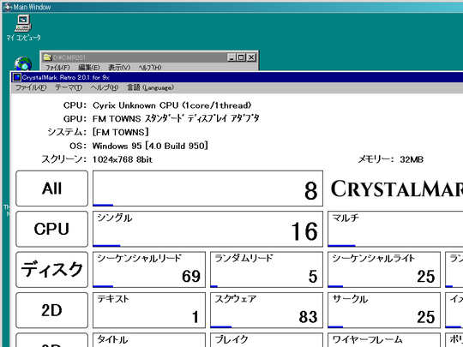
Task: Start the 2D benchmark button
Action: click(51, 310)
